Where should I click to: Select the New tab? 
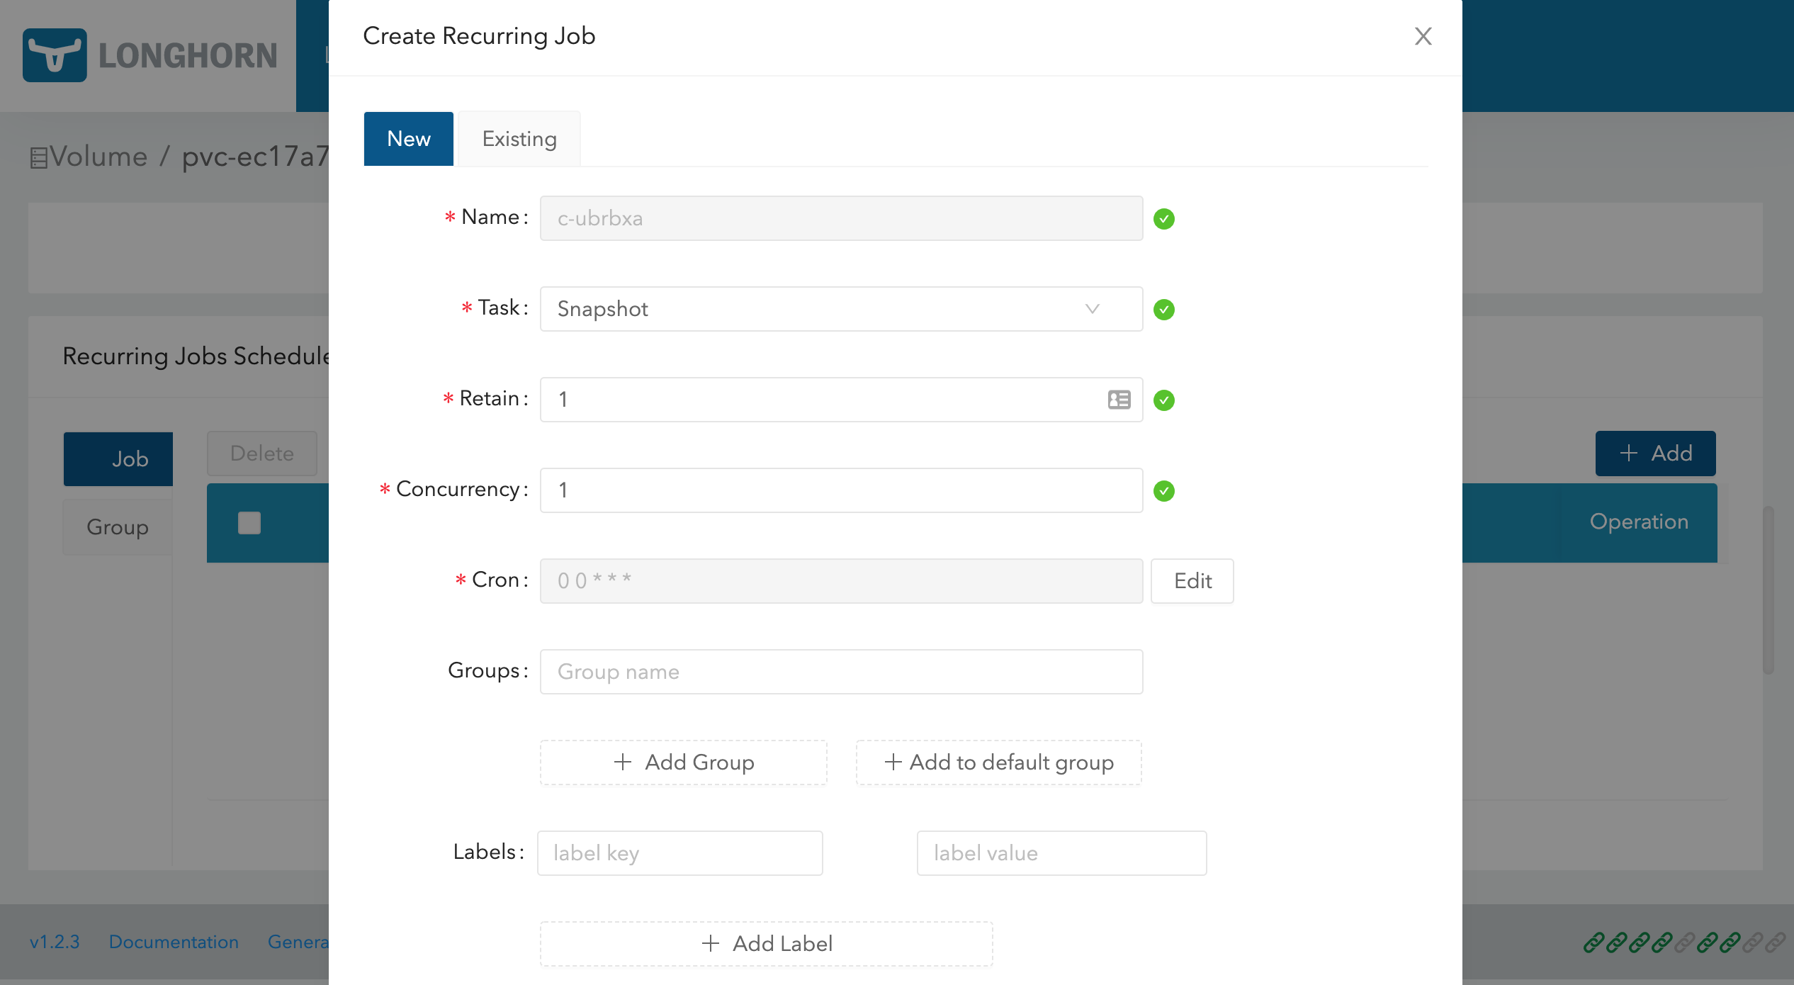pyautogui.click(x=409, y=139)
